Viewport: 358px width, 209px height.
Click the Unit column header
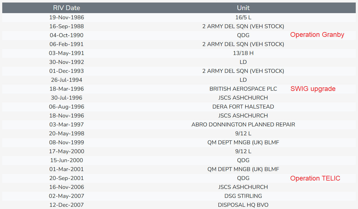coord(243,8)
